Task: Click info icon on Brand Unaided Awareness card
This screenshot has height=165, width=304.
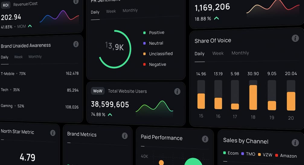Action: point(76,44)
